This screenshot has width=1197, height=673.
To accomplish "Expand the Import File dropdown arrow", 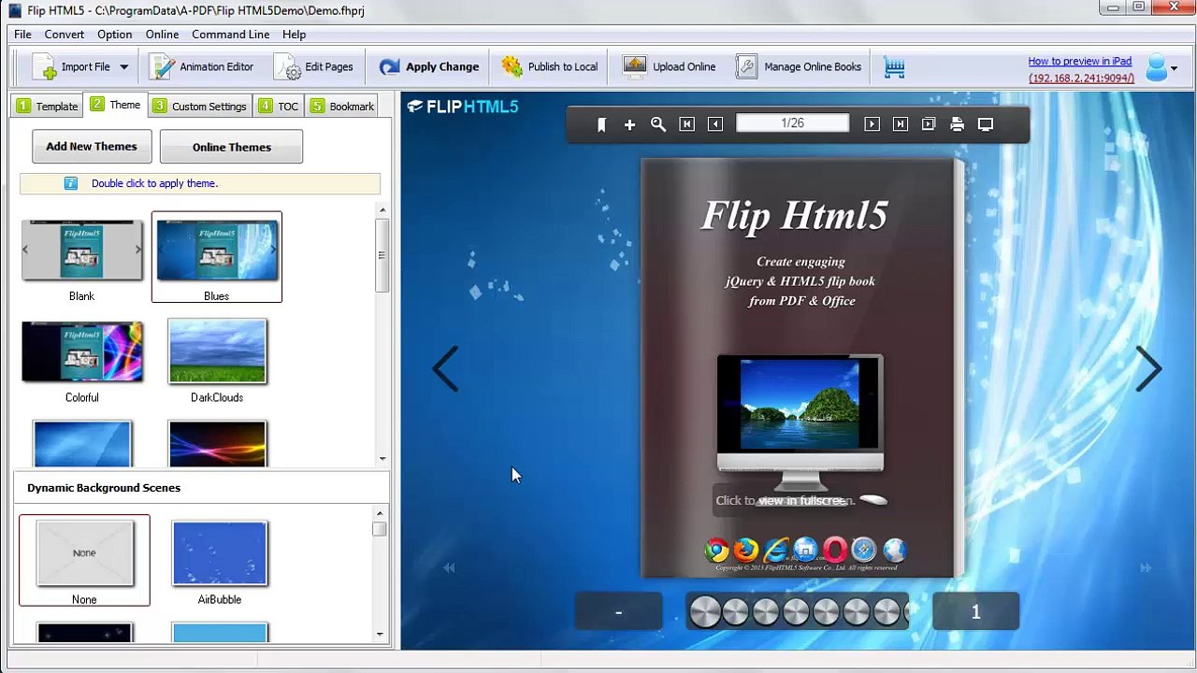I will (x=123, y=67).
